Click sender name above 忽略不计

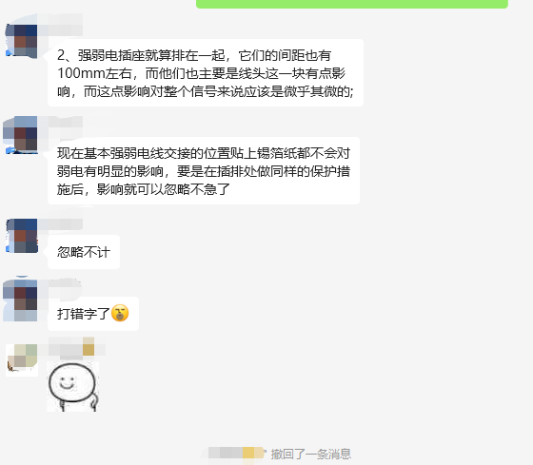click(x=61, y=224)
